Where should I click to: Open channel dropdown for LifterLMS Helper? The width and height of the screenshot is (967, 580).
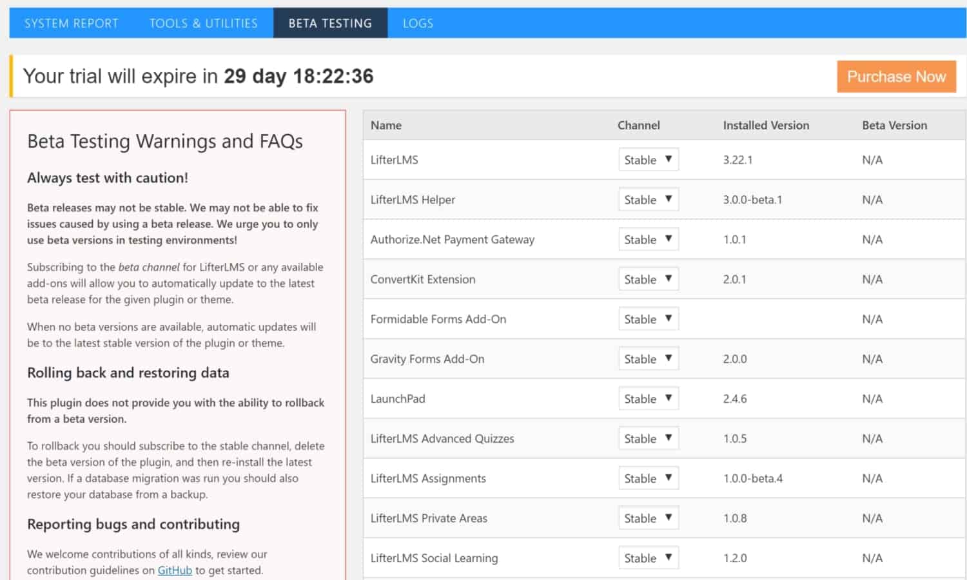click(649, 200)
